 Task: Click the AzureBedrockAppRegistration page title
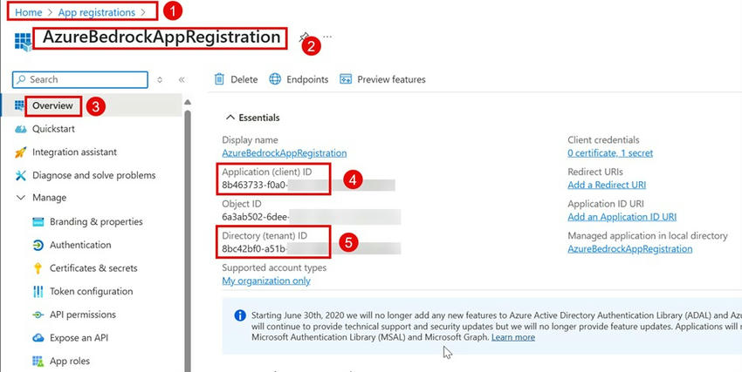point(161,37)
